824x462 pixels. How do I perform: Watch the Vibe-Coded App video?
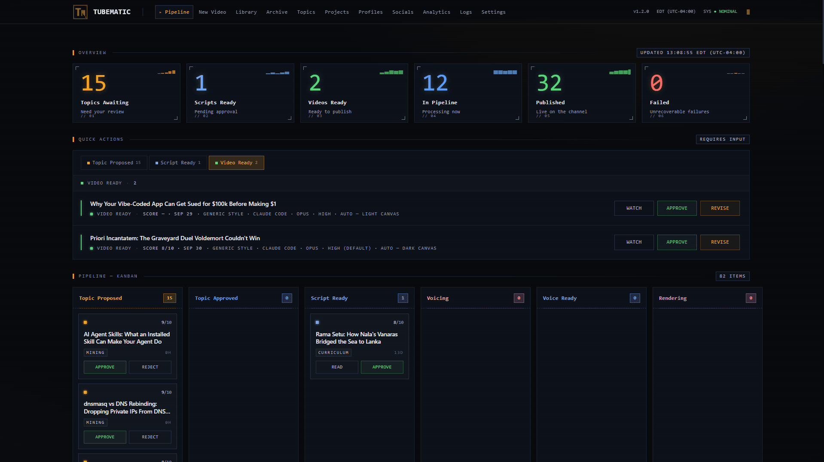(x=634, y=208)
